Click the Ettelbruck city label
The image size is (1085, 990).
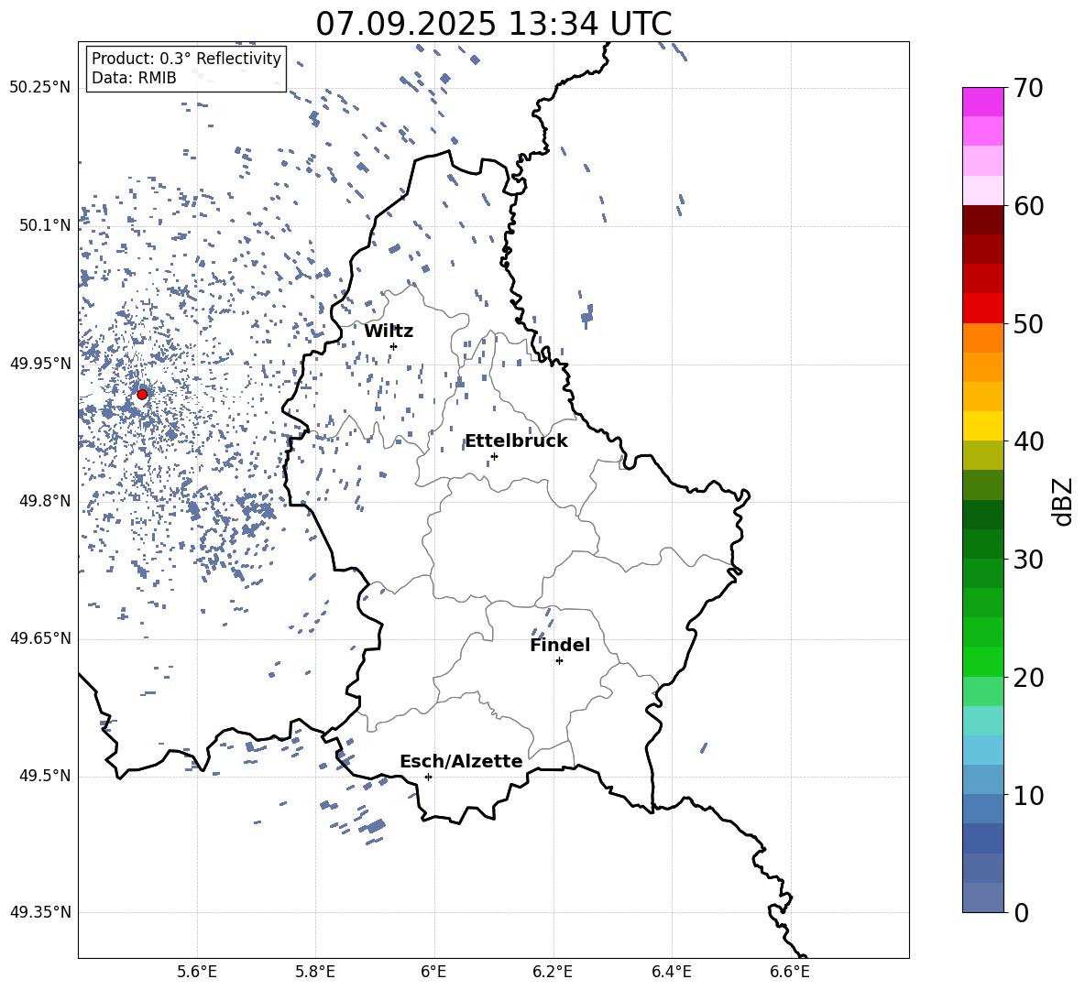[516, 441]
